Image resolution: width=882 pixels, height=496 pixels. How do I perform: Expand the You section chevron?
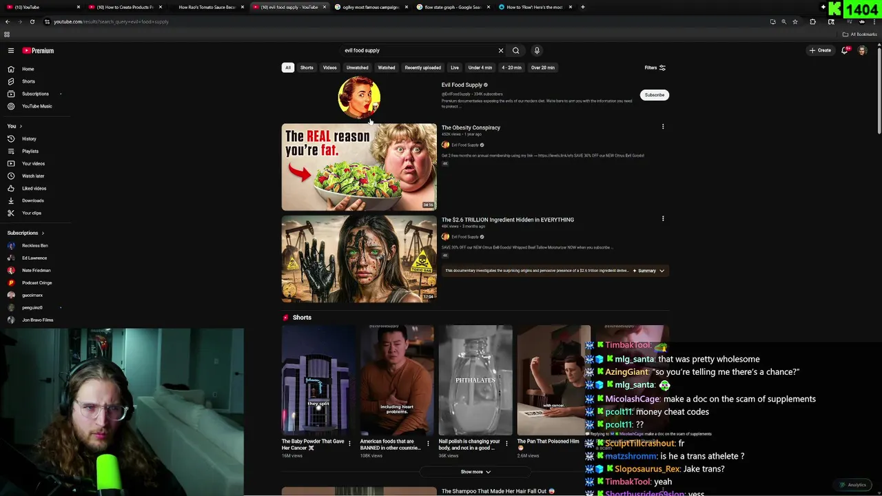(21, 126)
